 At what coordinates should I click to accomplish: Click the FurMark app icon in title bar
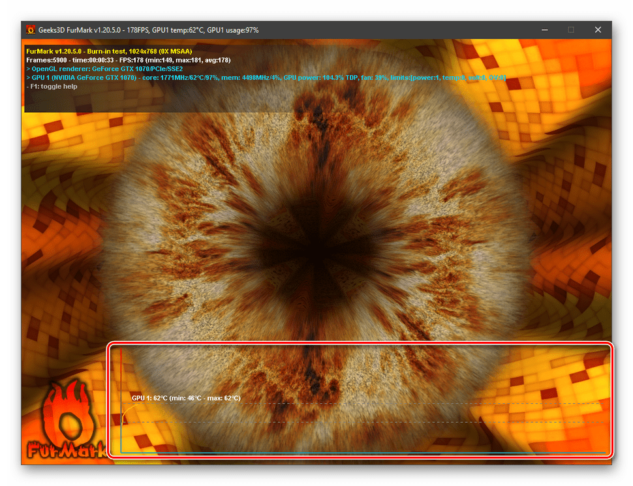(31, 30)
